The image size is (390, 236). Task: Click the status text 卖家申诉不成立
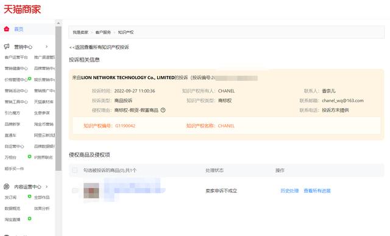click(221, 191)
